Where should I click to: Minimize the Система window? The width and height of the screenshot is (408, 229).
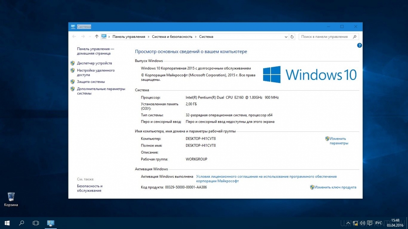[328, 27]
